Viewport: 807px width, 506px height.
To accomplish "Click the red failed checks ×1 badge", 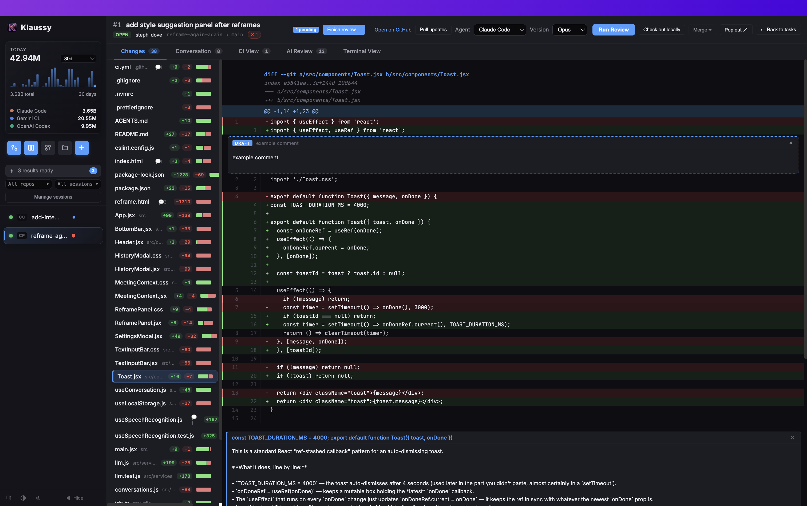I will point(254,34).
